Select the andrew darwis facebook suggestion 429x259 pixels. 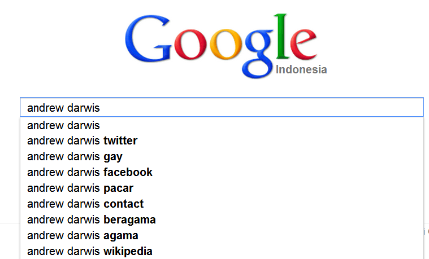pos(222,173)
